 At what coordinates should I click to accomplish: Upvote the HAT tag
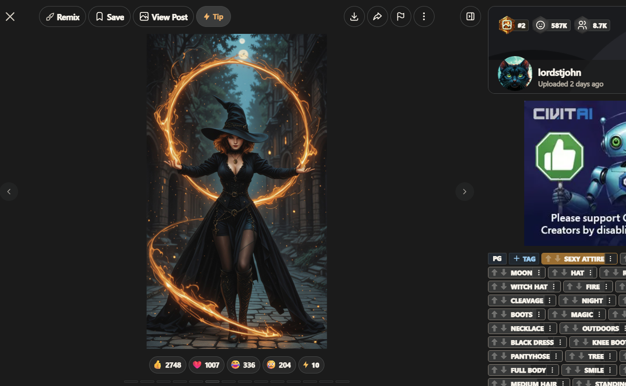555,273
